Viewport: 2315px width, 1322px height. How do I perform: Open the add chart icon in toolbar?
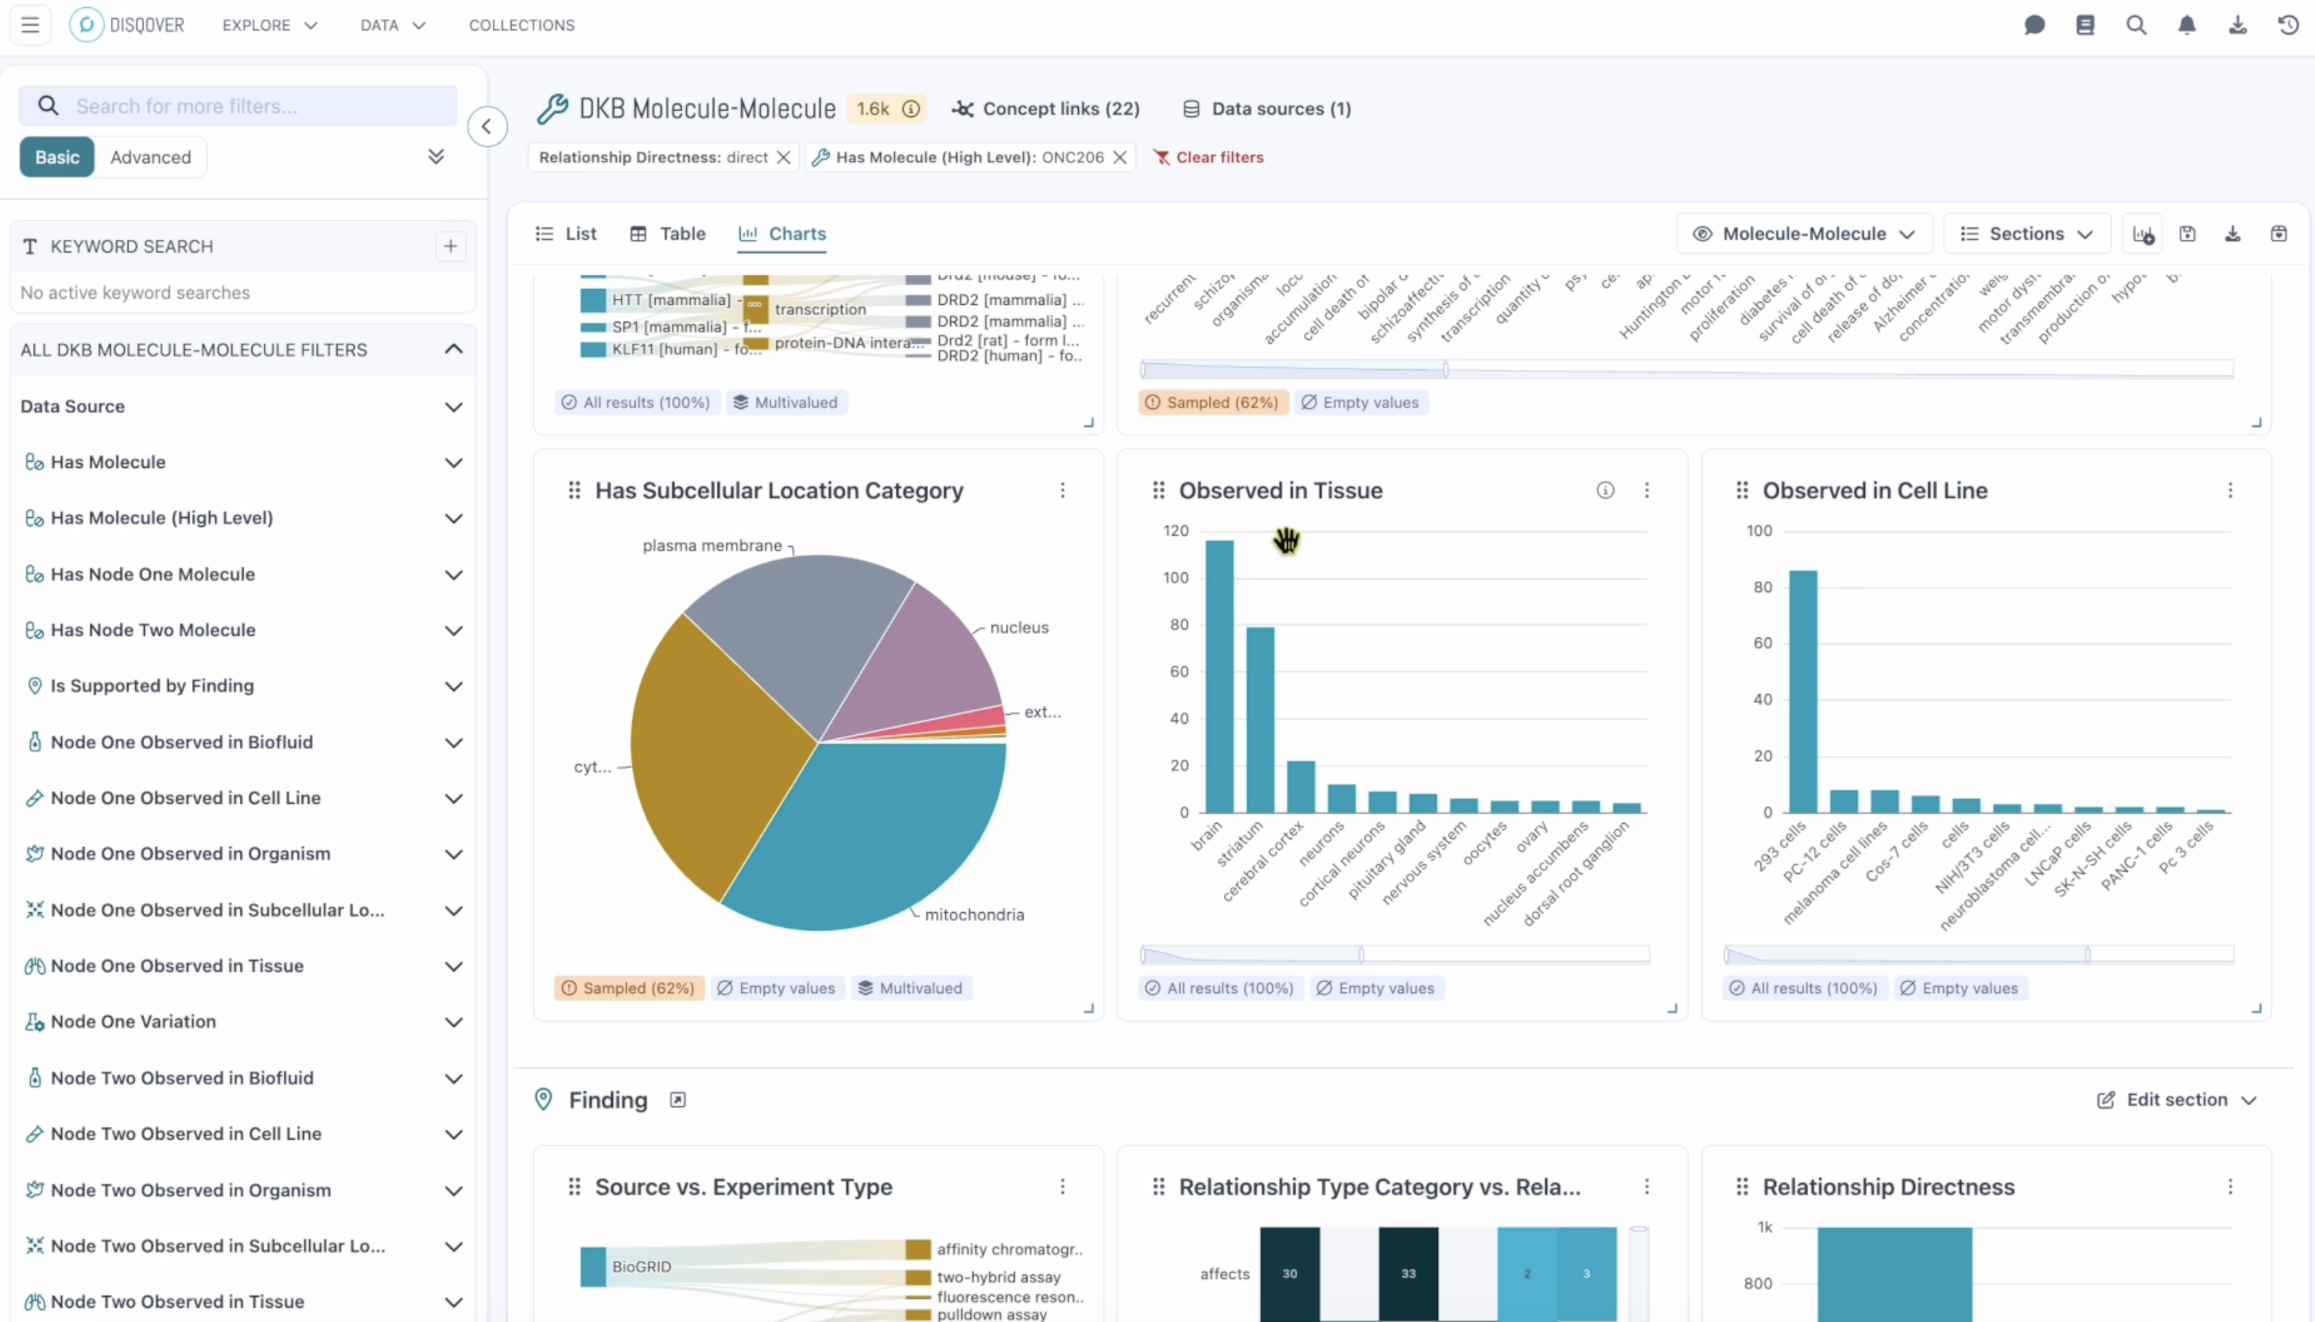coord(2142,234)
